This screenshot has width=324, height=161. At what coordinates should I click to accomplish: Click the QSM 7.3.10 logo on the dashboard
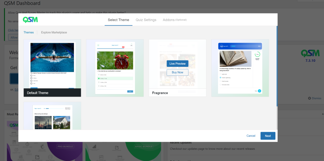310,53
